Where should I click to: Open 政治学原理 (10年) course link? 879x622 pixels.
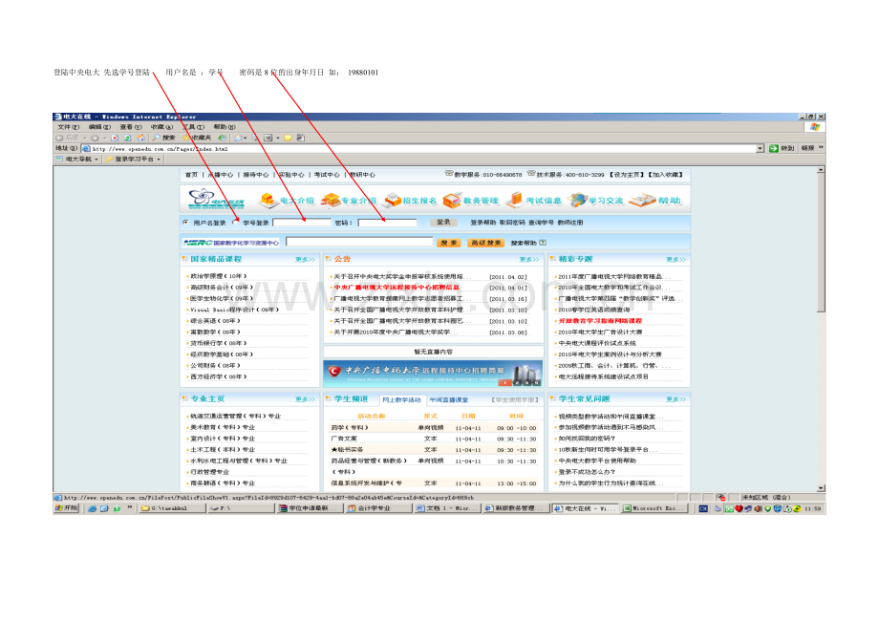(219, 276)
